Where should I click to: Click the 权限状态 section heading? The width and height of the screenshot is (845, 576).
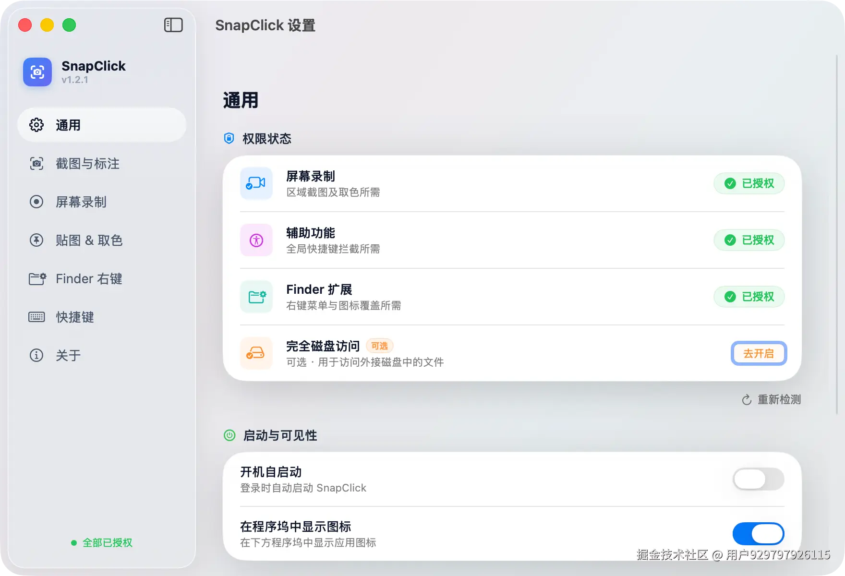267,139
